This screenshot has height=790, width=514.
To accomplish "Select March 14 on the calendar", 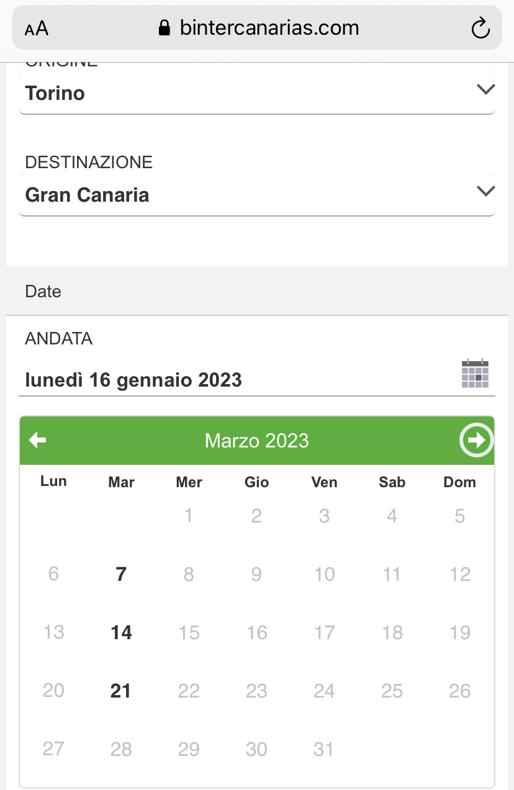I will click(121, 632).
